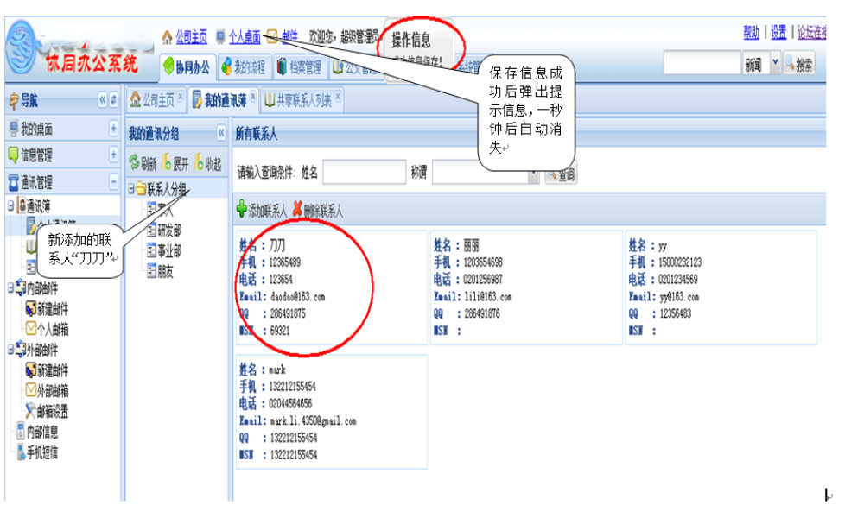Select the yy contact card
Viewport: 864px width, 518px height.
tap(721, 287)
